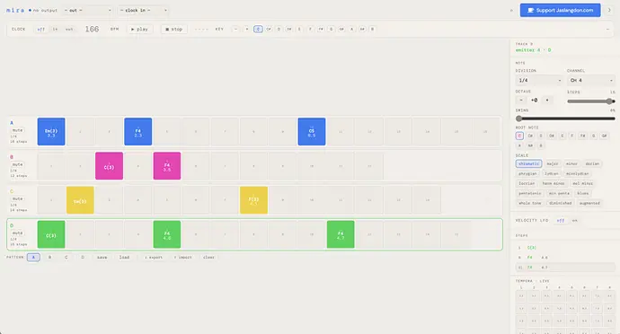The width and height of the screenshot is (620, 334).
Task: Mute track C
Action: (x=17, y=198)
